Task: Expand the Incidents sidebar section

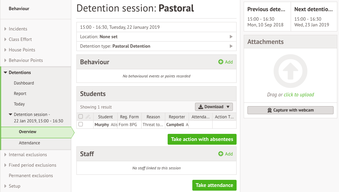Action: (x=5, y=29)
